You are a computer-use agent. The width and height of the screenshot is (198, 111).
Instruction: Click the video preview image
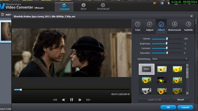tap(71, 53)
